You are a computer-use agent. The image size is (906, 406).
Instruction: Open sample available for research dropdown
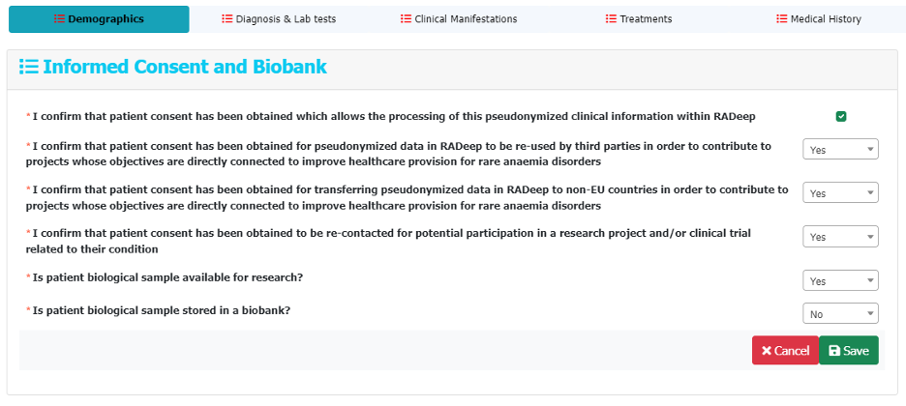point(841,281)
